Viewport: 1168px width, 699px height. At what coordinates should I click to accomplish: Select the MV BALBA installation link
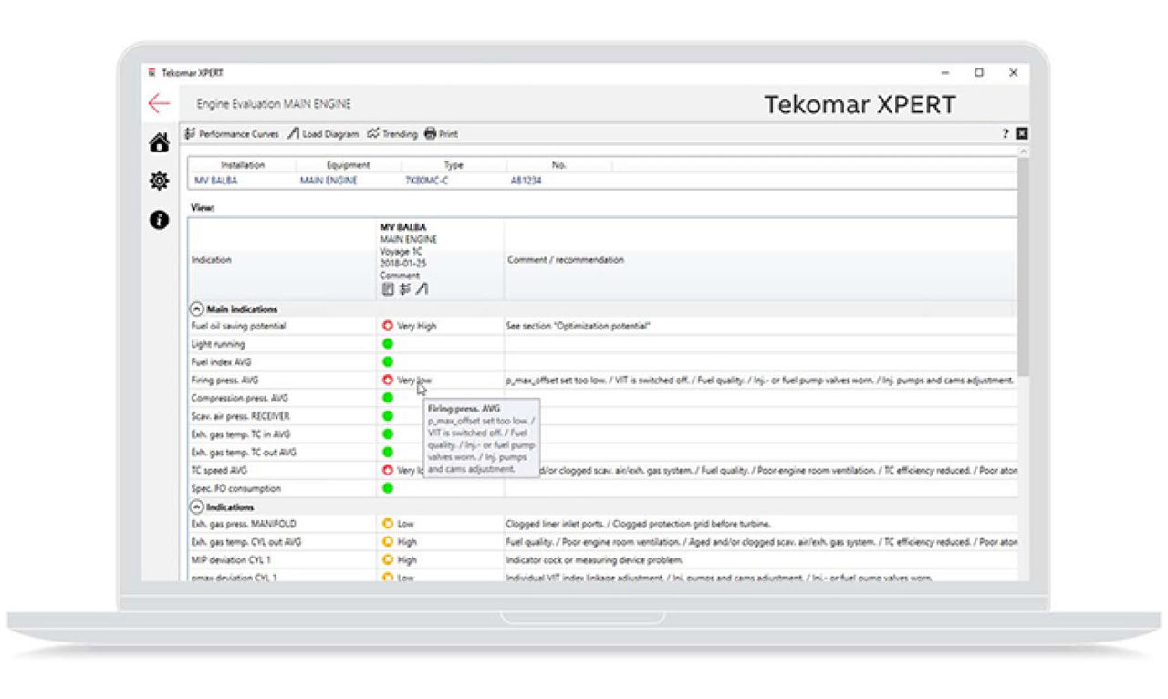coord(215,181)
